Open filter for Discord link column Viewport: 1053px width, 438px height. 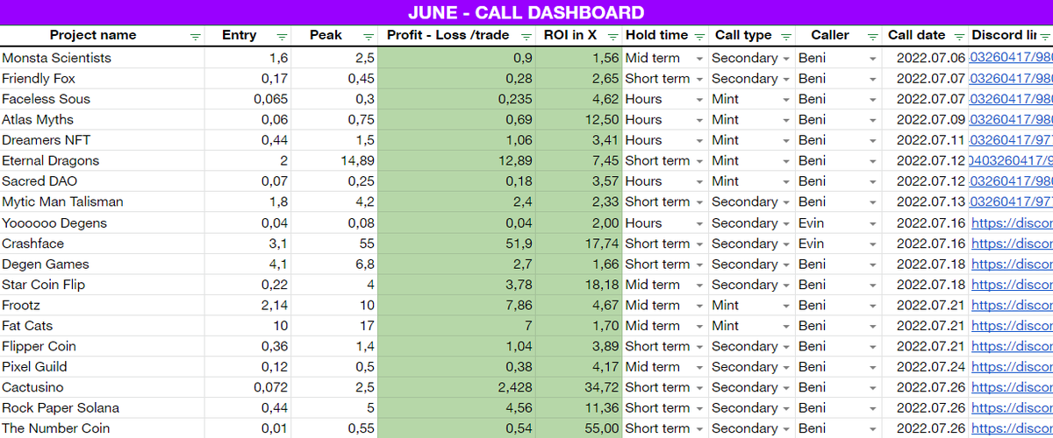click(1045, 37)
